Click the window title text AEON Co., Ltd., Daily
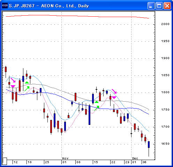The width and height of the screenshot is (173, 167). coord(65,6)
